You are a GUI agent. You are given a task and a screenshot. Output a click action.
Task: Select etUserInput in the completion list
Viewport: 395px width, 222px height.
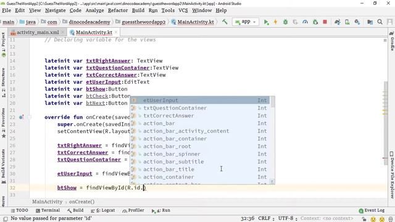pos(200,100)
